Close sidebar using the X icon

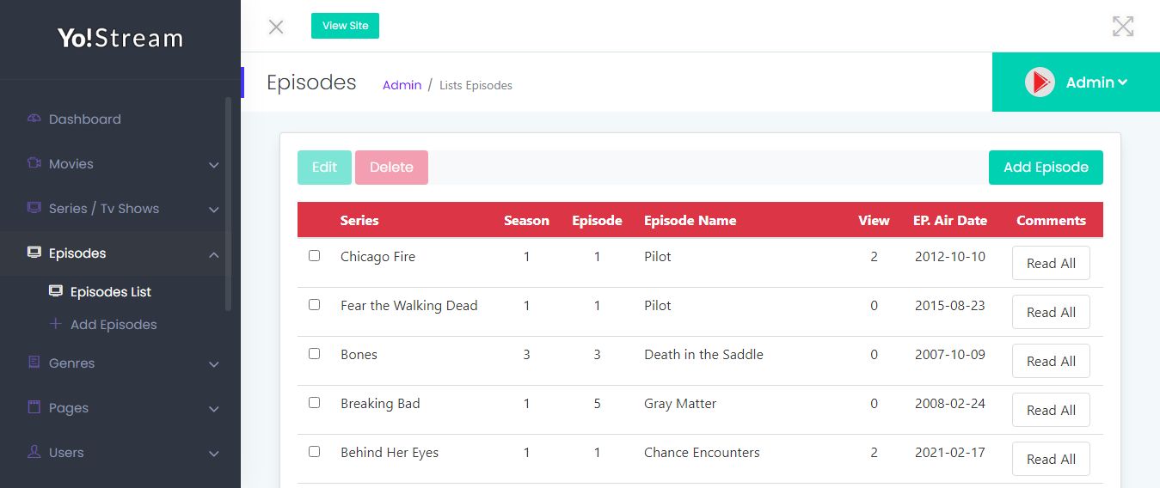(x=276, y=27)
